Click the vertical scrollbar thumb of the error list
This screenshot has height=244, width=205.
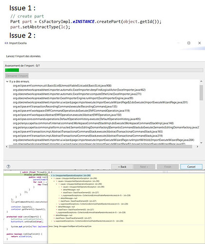[201, 92]
